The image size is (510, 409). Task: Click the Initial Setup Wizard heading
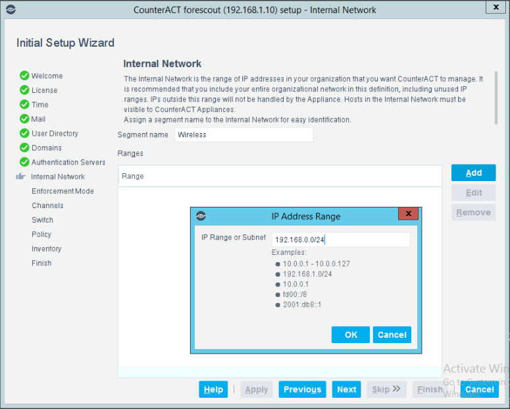(65, 43)
